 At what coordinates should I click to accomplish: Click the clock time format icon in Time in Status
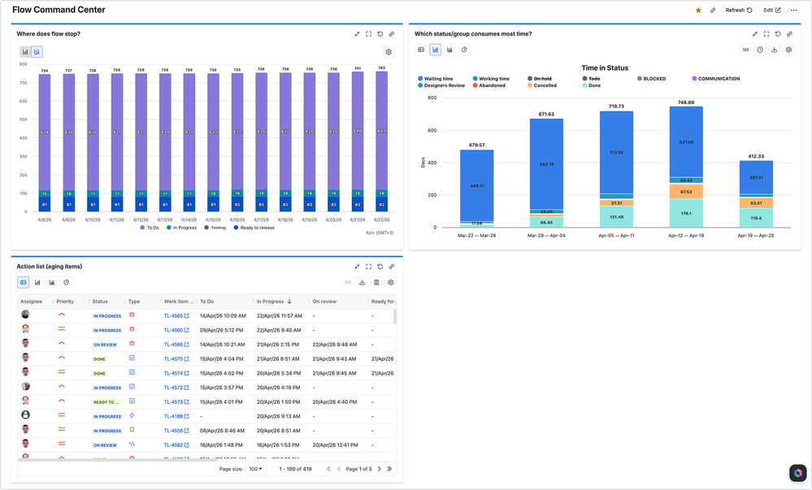click(760, 50)
